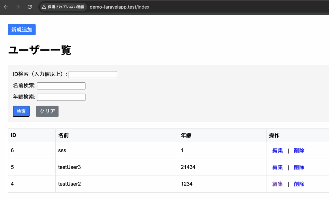The image size is (329, 199).
Task: Click the testUser3 name cell
Action: pos(69,167)
